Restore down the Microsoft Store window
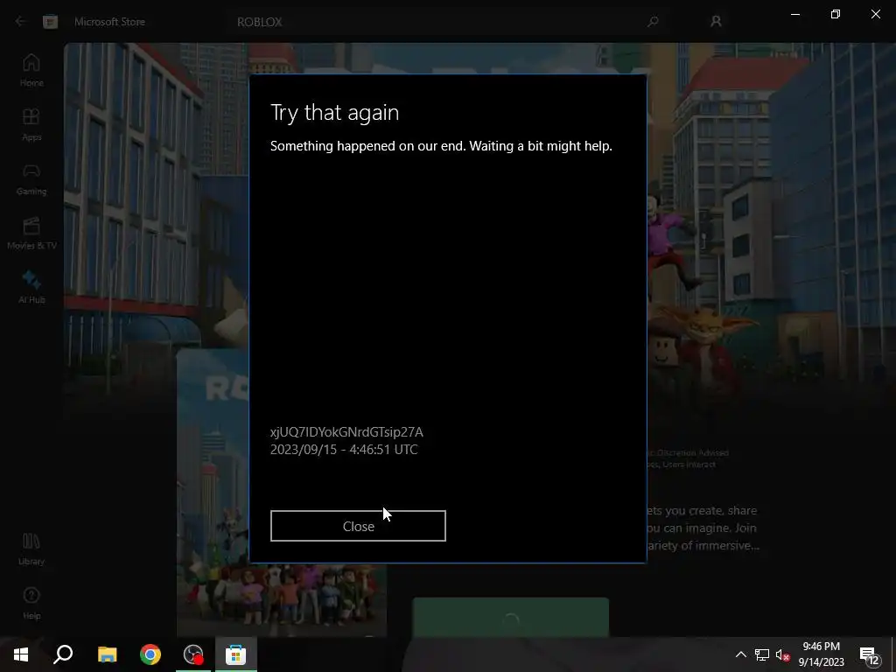The image size is (896, 672). tap(836, 14)
